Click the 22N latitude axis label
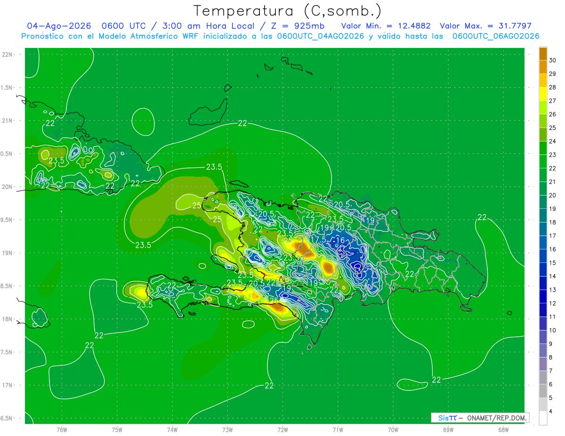The image size is (565, 436). click(7, 54)
